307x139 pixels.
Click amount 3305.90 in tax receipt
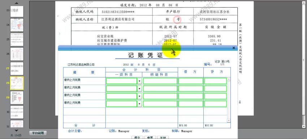(215, 36)
